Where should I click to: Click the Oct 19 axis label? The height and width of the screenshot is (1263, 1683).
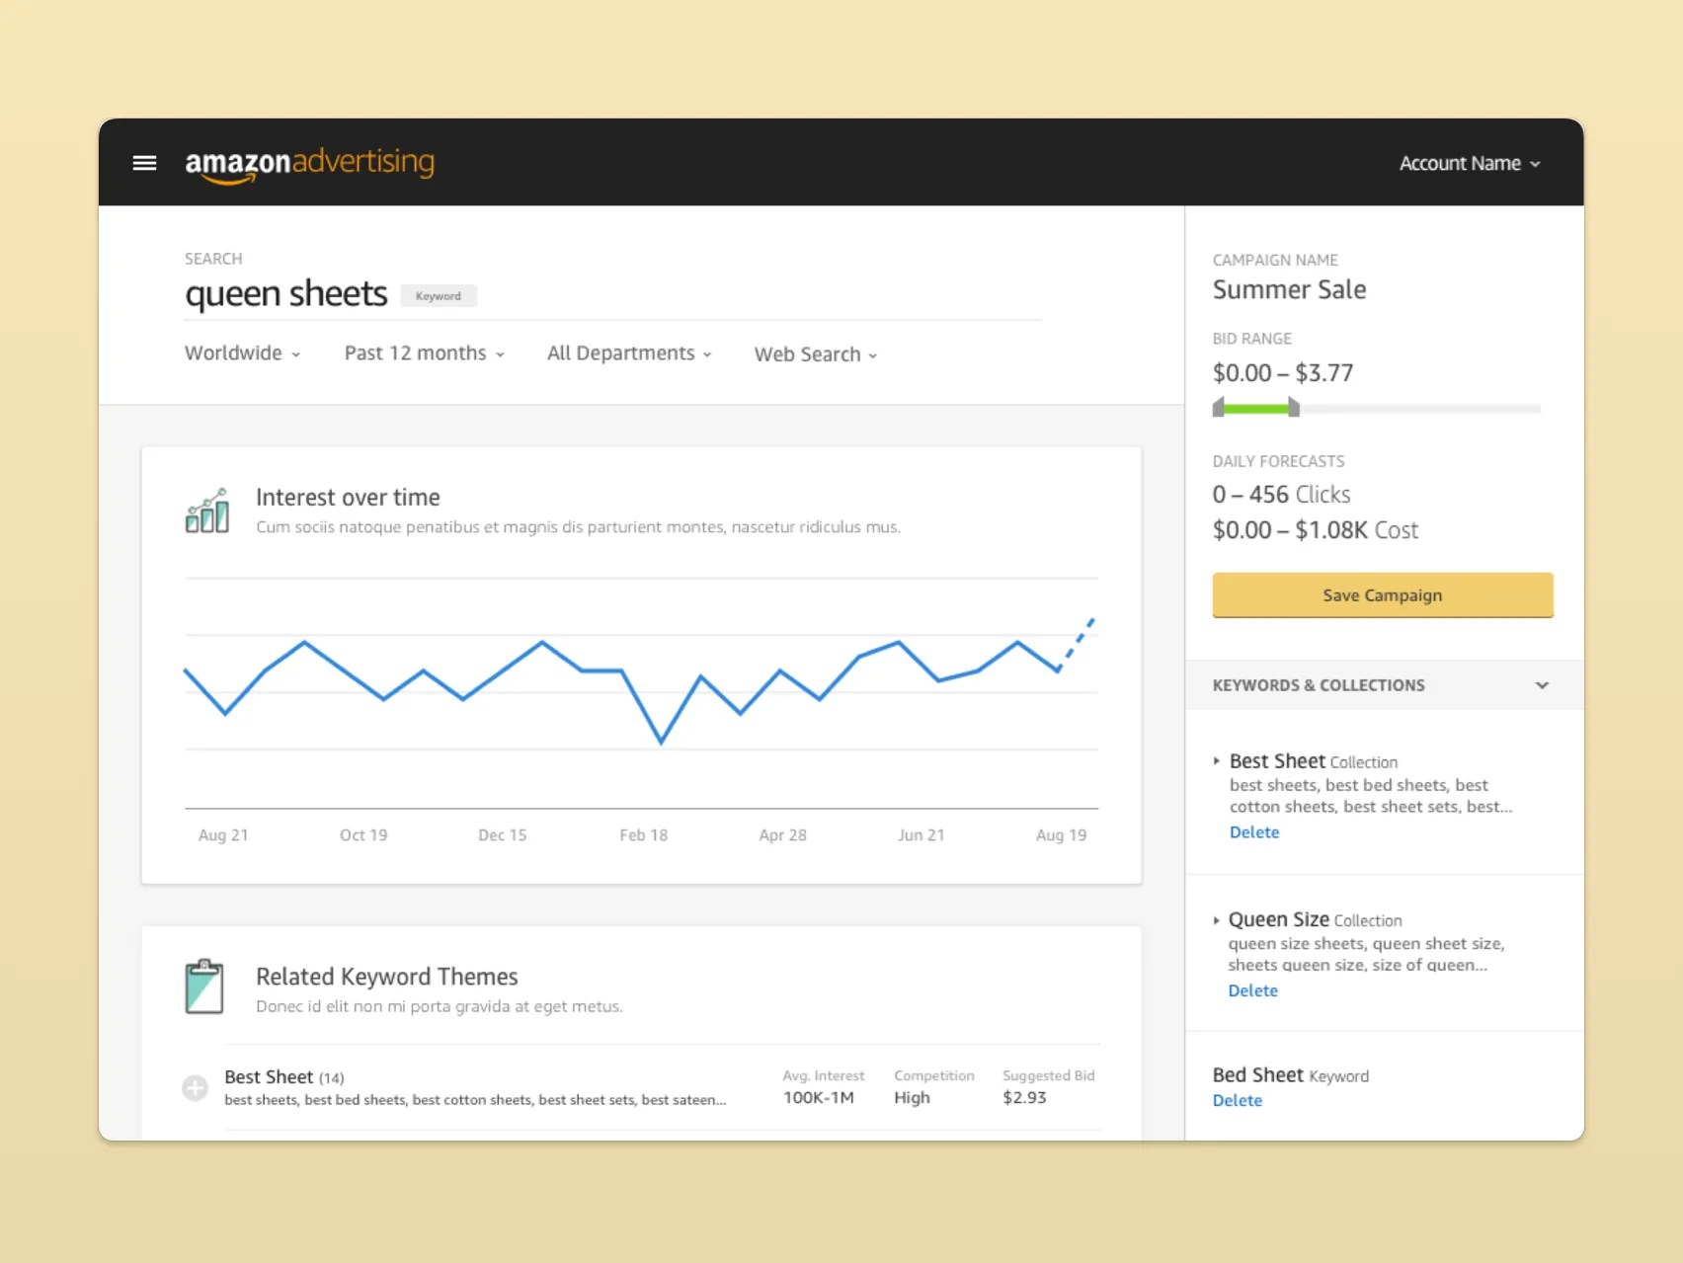tap(363, 835)
